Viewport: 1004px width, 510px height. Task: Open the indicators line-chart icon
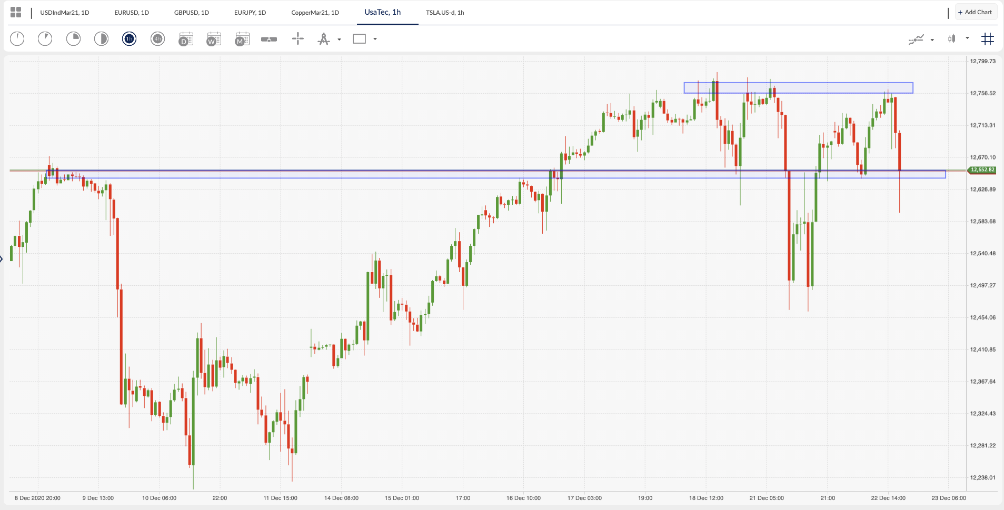coord(916,39)
